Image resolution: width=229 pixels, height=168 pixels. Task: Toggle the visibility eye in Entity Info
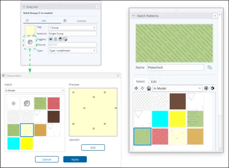(x=51, y=39)
